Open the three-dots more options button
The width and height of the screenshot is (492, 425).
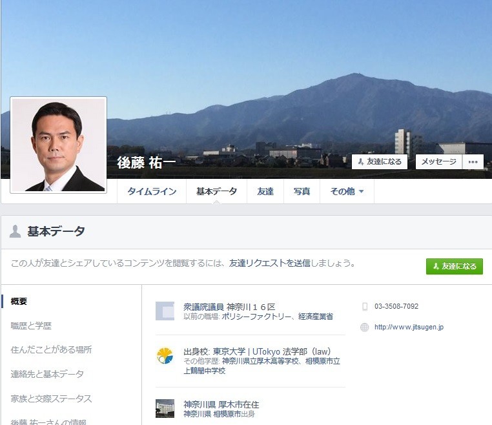point(473,161)
